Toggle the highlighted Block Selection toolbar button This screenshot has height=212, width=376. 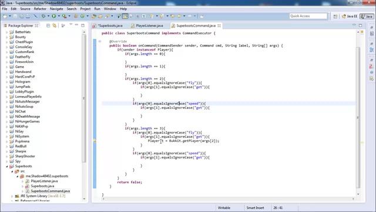coord(125,16)
